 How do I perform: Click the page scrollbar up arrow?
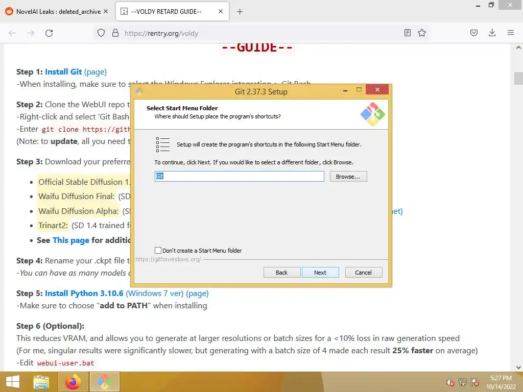pos(518,47)
